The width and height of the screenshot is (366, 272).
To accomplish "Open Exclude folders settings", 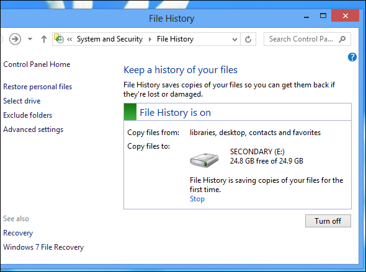I will [x=27, y=115].
